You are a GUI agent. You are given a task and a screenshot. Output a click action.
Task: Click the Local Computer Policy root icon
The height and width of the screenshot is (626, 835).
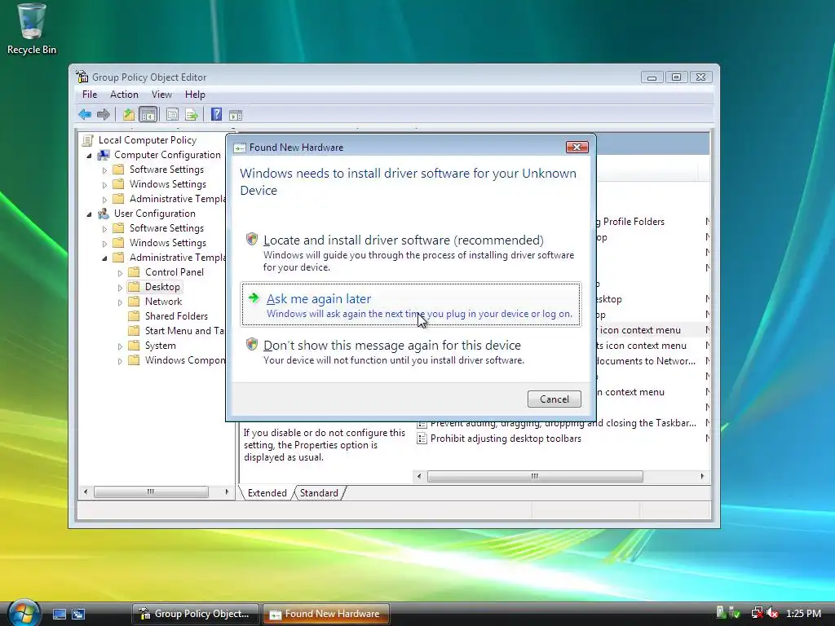pos(87,140)
